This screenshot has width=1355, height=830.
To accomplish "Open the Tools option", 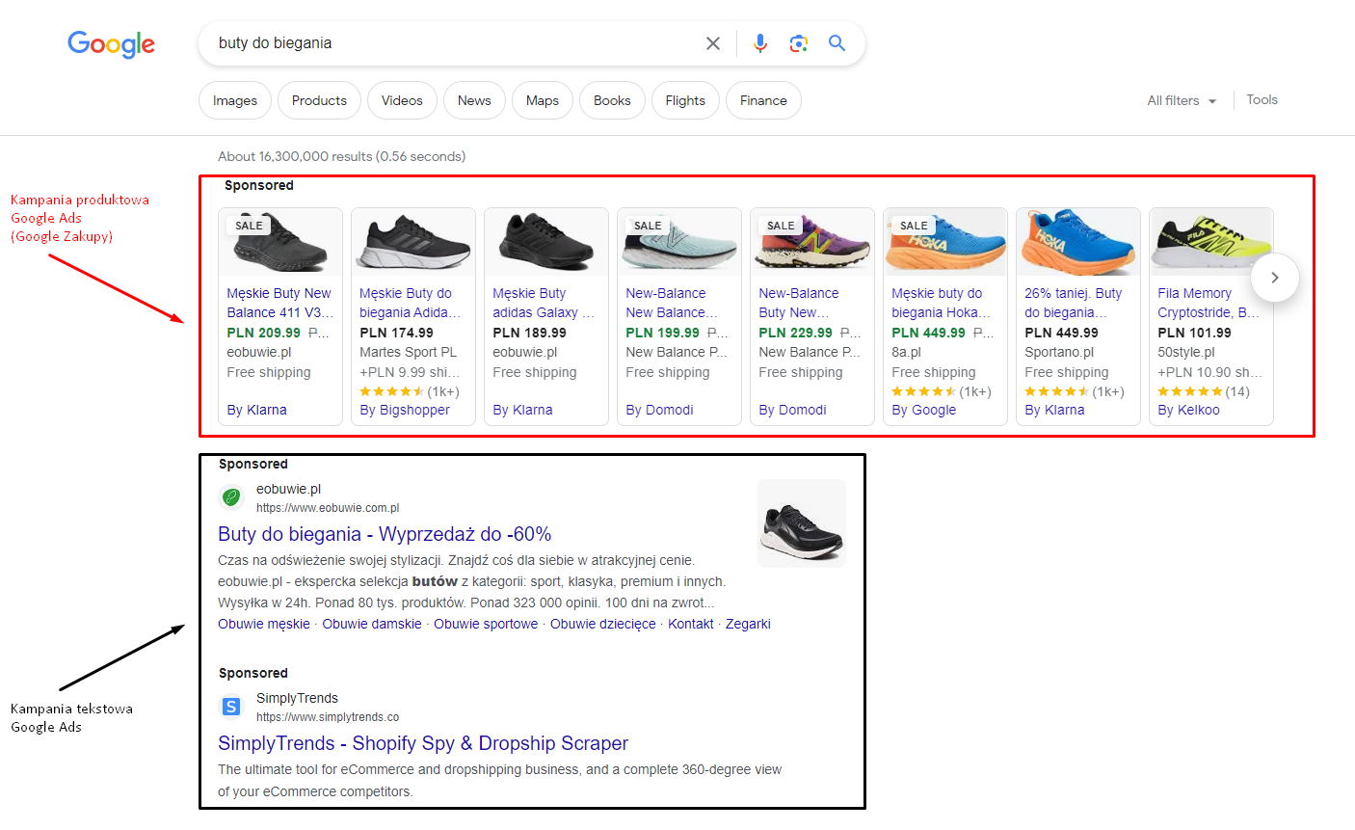I will tap(1262, 99).
